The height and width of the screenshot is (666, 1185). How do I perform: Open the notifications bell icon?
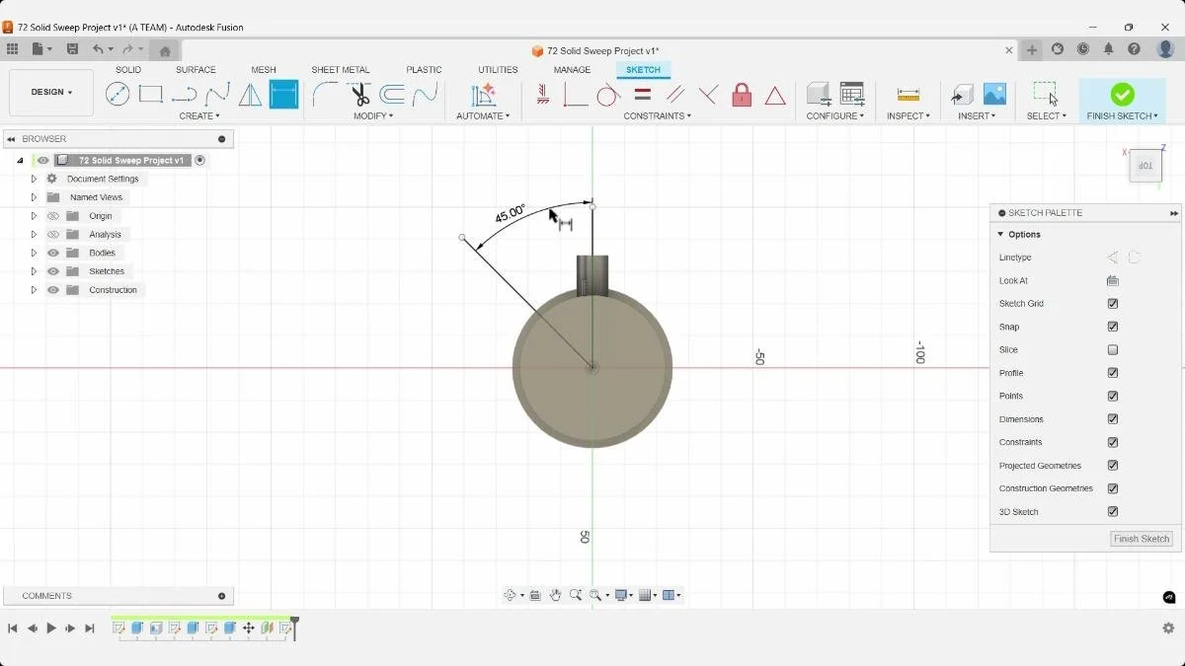(x=1109, y=49)
